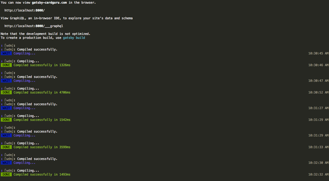Click the WAIT badge at 10:32:30 AM

point(6,162)
